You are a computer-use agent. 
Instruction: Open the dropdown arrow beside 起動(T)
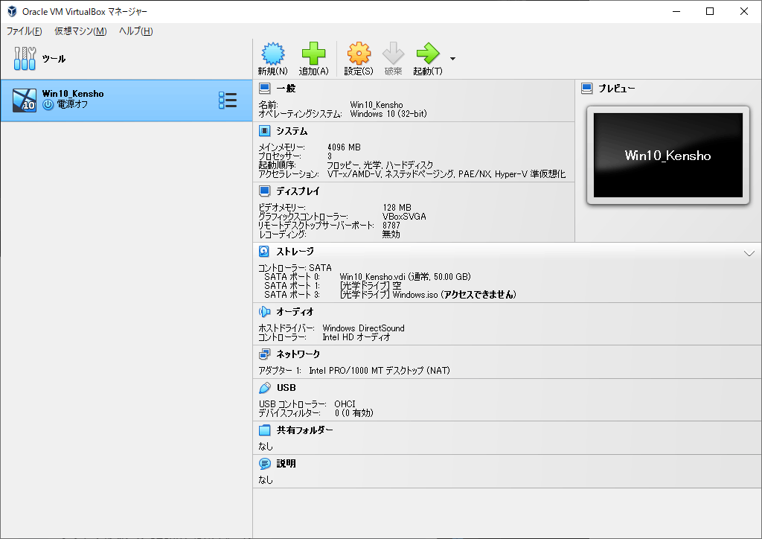[452, 59]
